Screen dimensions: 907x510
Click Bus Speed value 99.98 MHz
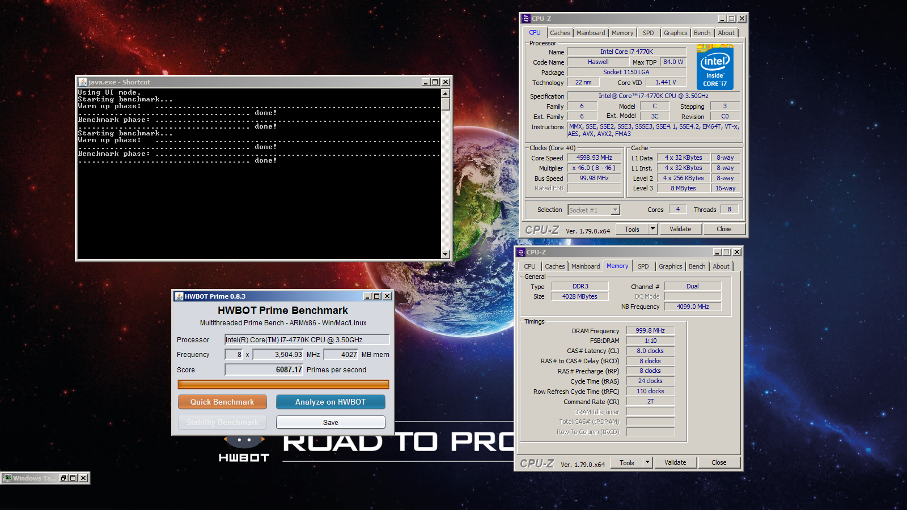point(594,178)
